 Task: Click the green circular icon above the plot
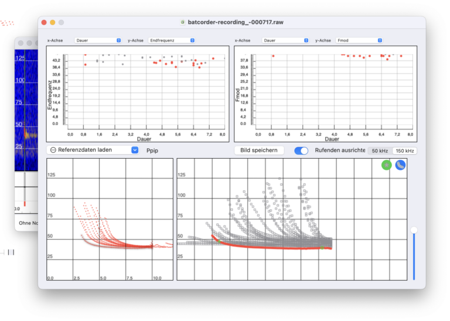click(386, 165)
